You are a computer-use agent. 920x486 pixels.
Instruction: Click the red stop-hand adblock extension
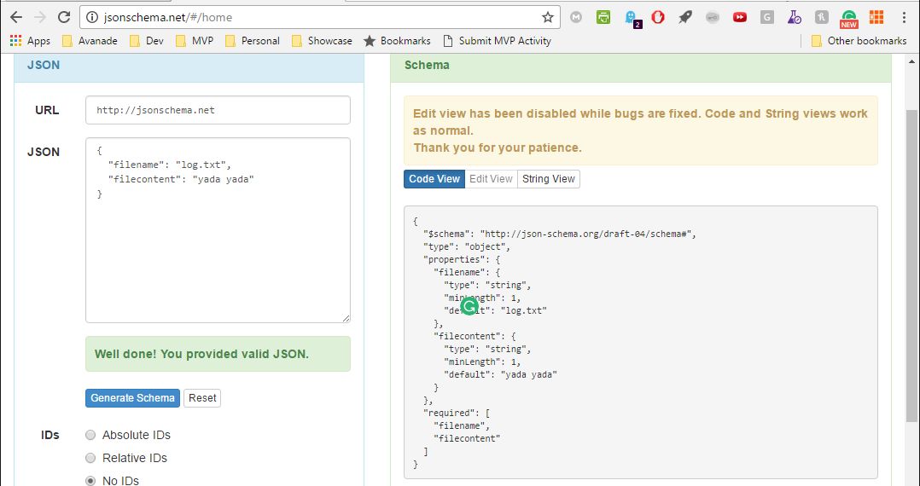coord(658,17)
